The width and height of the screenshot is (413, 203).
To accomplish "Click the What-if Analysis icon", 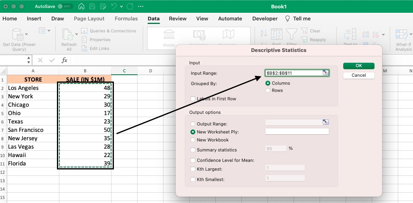I will coord(401,34).
